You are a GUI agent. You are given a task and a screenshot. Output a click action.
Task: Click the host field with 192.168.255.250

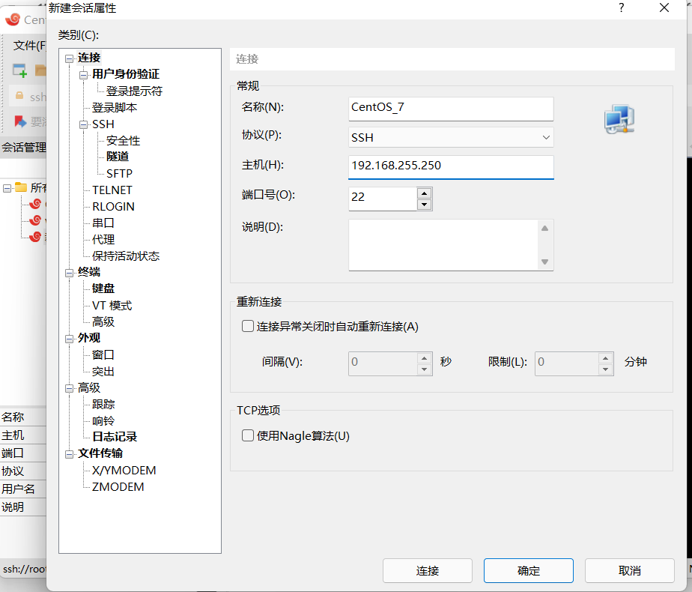coord(451,167)
